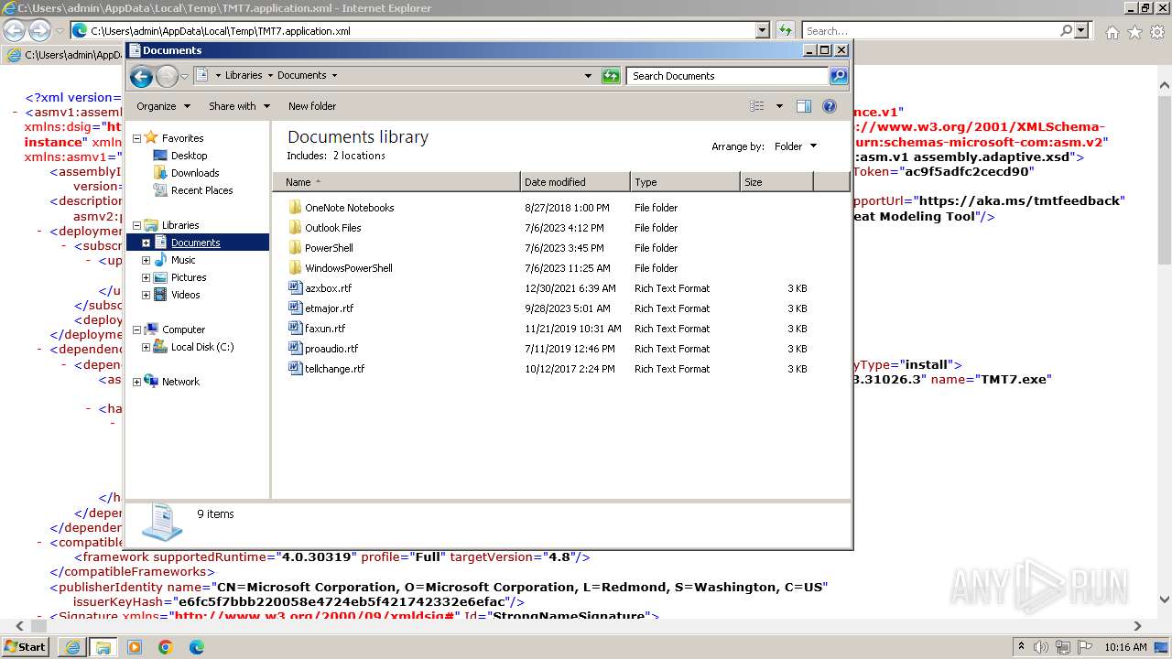1172x659 pixels.
Task: Click the Back arrow in Documents window
Action: point(141,76)
